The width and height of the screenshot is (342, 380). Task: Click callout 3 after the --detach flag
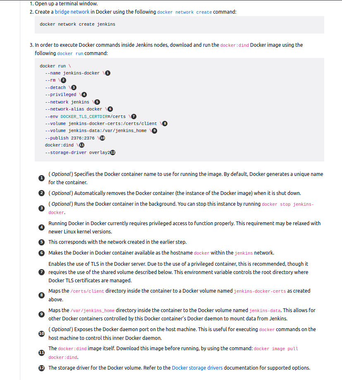(74, 87)
